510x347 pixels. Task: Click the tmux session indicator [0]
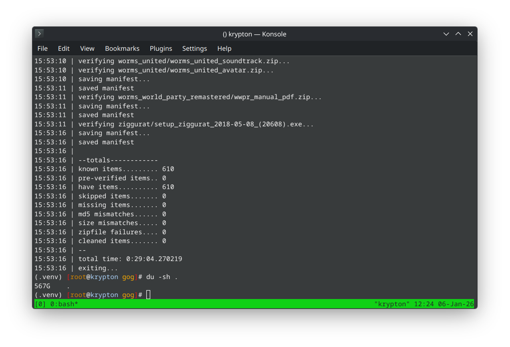coord(40,304)
